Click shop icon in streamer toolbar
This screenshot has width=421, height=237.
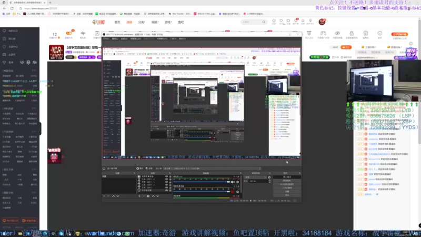[x=366, y=34]
